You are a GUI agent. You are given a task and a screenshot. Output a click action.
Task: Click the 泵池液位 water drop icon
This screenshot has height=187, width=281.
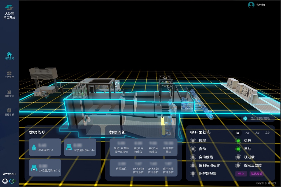34,147
